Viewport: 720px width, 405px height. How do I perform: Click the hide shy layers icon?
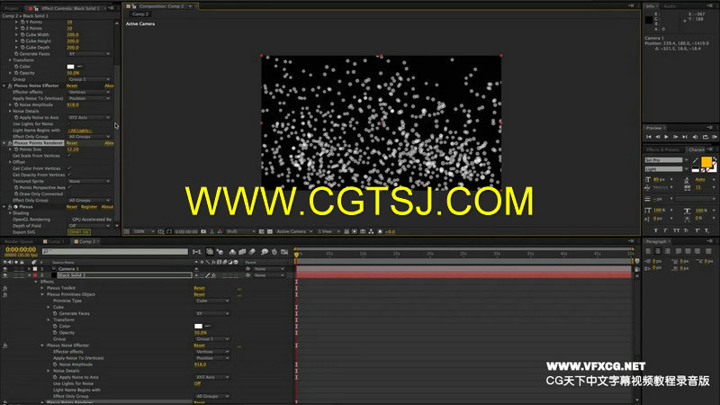pos(232,252)
